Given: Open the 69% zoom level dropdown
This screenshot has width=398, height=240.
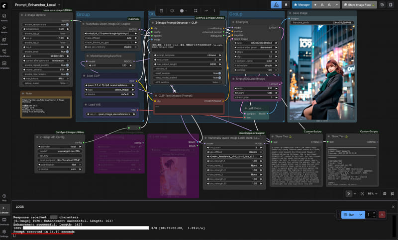Looking at the screenshot, I should click(372, 193).
